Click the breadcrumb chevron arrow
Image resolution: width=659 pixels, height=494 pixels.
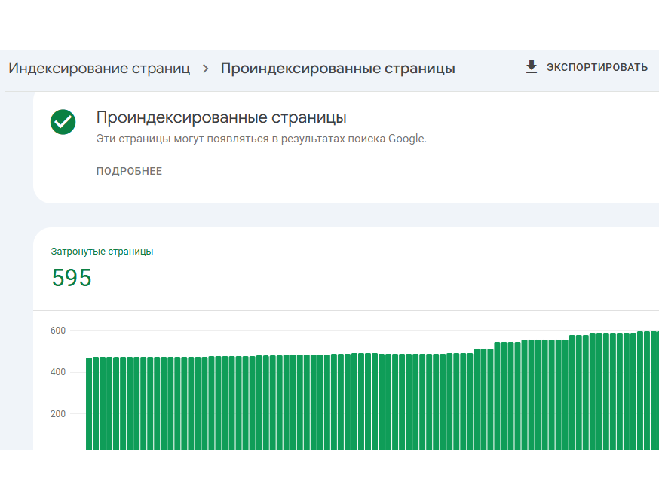click(206, 69)
